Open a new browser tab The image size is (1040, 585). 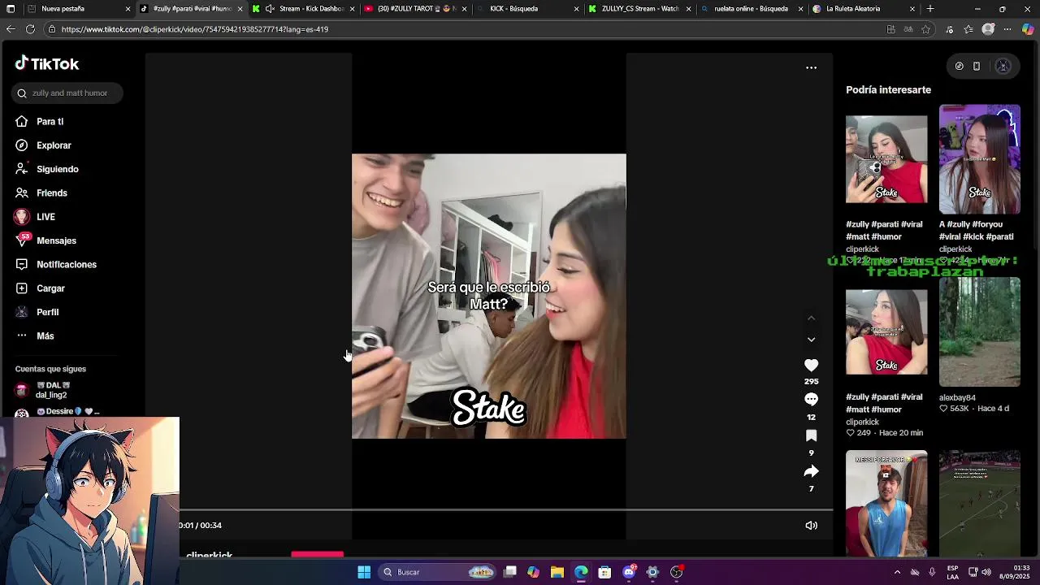[x=930, y=9]
